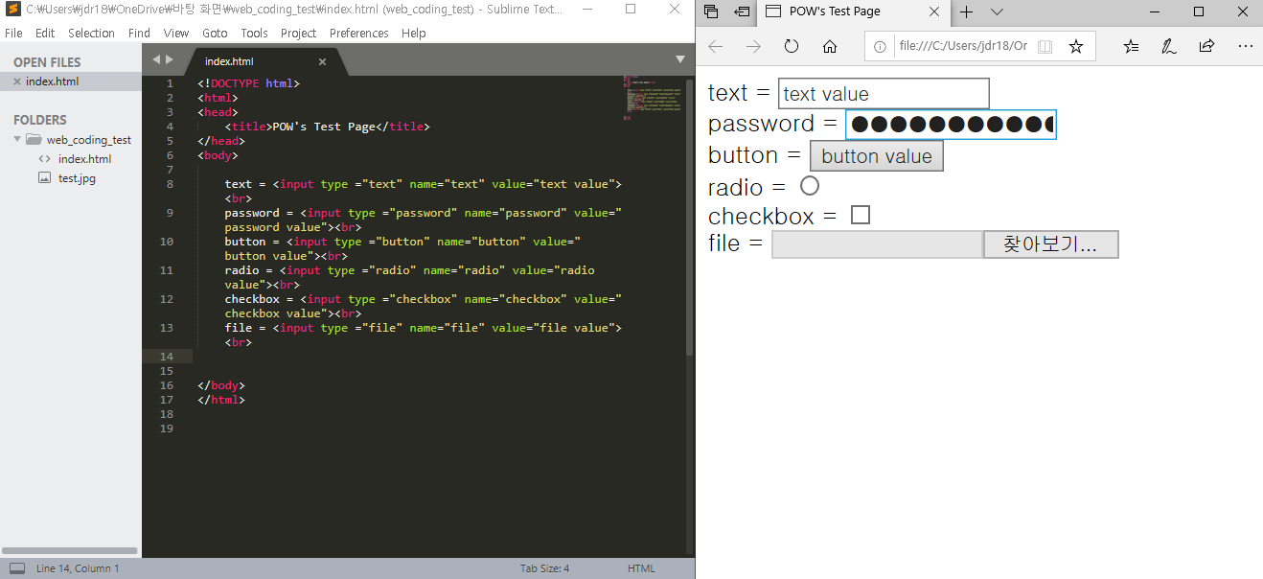The height and width of the screenshot is (579, 1263).
Task: Click the sidebar horizontal scrollbar
Action: click(70, 551)
